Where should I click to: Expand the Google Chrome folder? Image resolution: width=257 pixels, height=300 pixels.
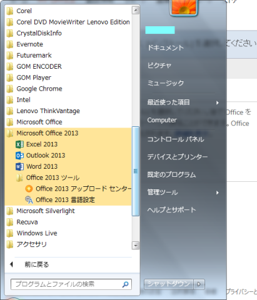point(68,89)
